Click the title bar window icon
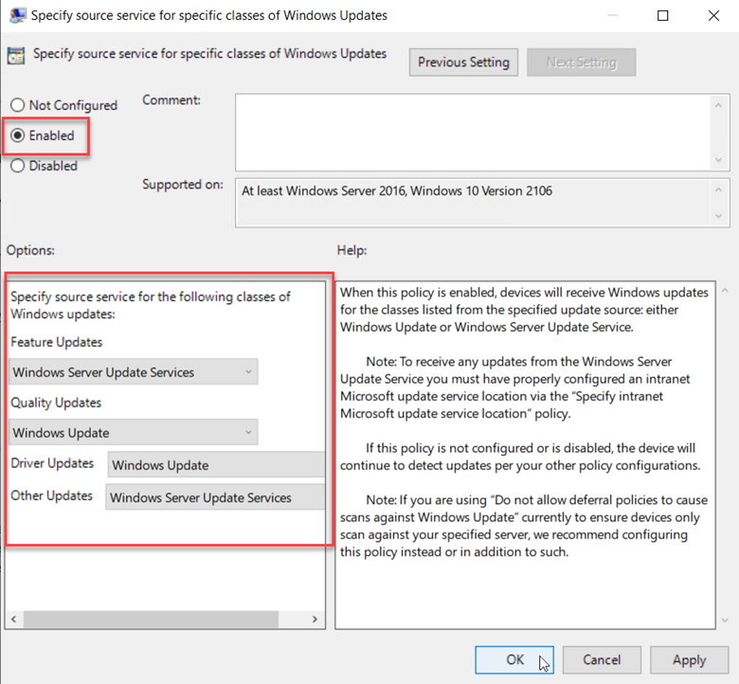Screen dimensions: 739x684 coord(17,15)
